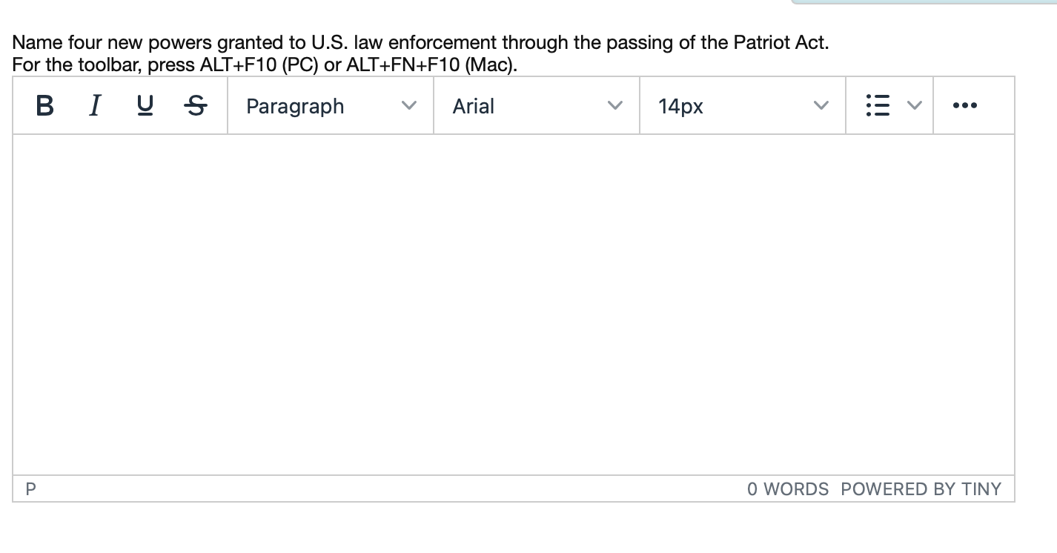Click the bulleted list icon

[x=878, y=105]
